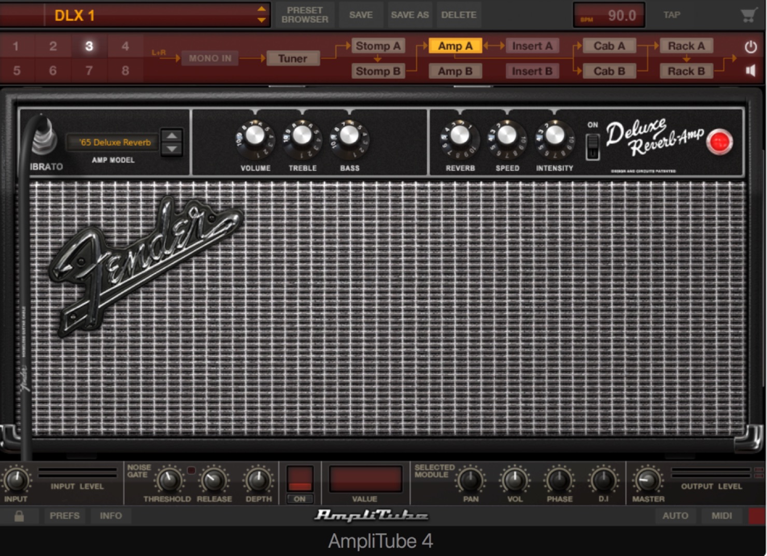This screenshot has height=556, width=767.
Task: Click the noise gate LED indicator
Action: [x=191, y=470]
